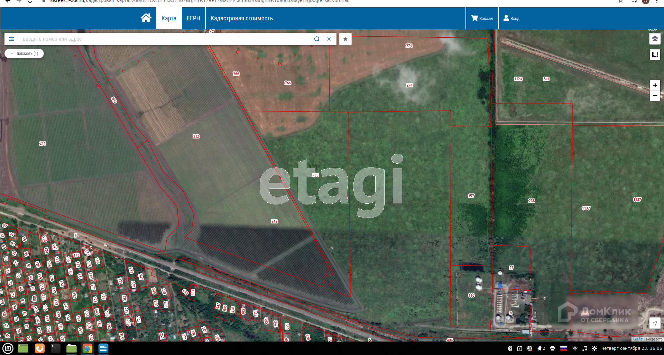This screenshot has width=664, height=355.
Task: Open the security shield tray icon
Action: pyautogui.click(x=529, y=348)
